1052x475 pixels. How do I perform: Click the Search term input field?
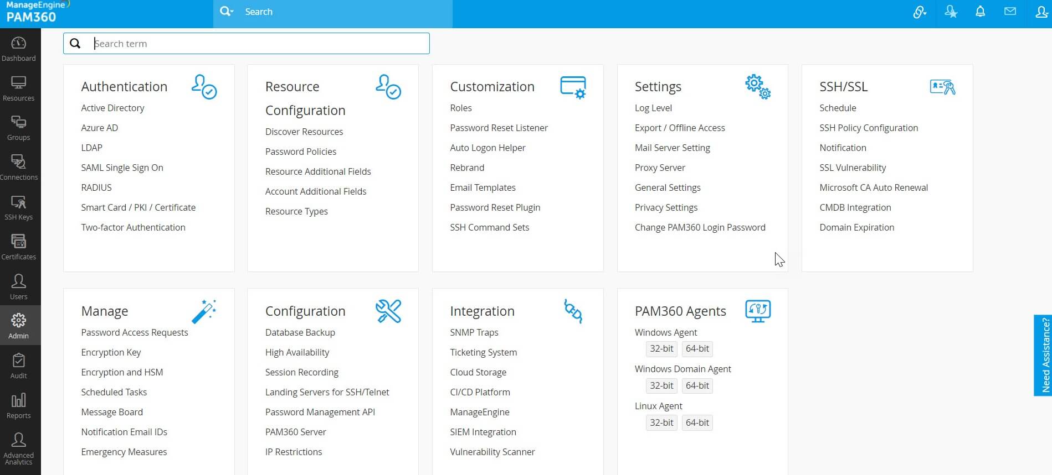pyautogui.click(x=247, y=44)
